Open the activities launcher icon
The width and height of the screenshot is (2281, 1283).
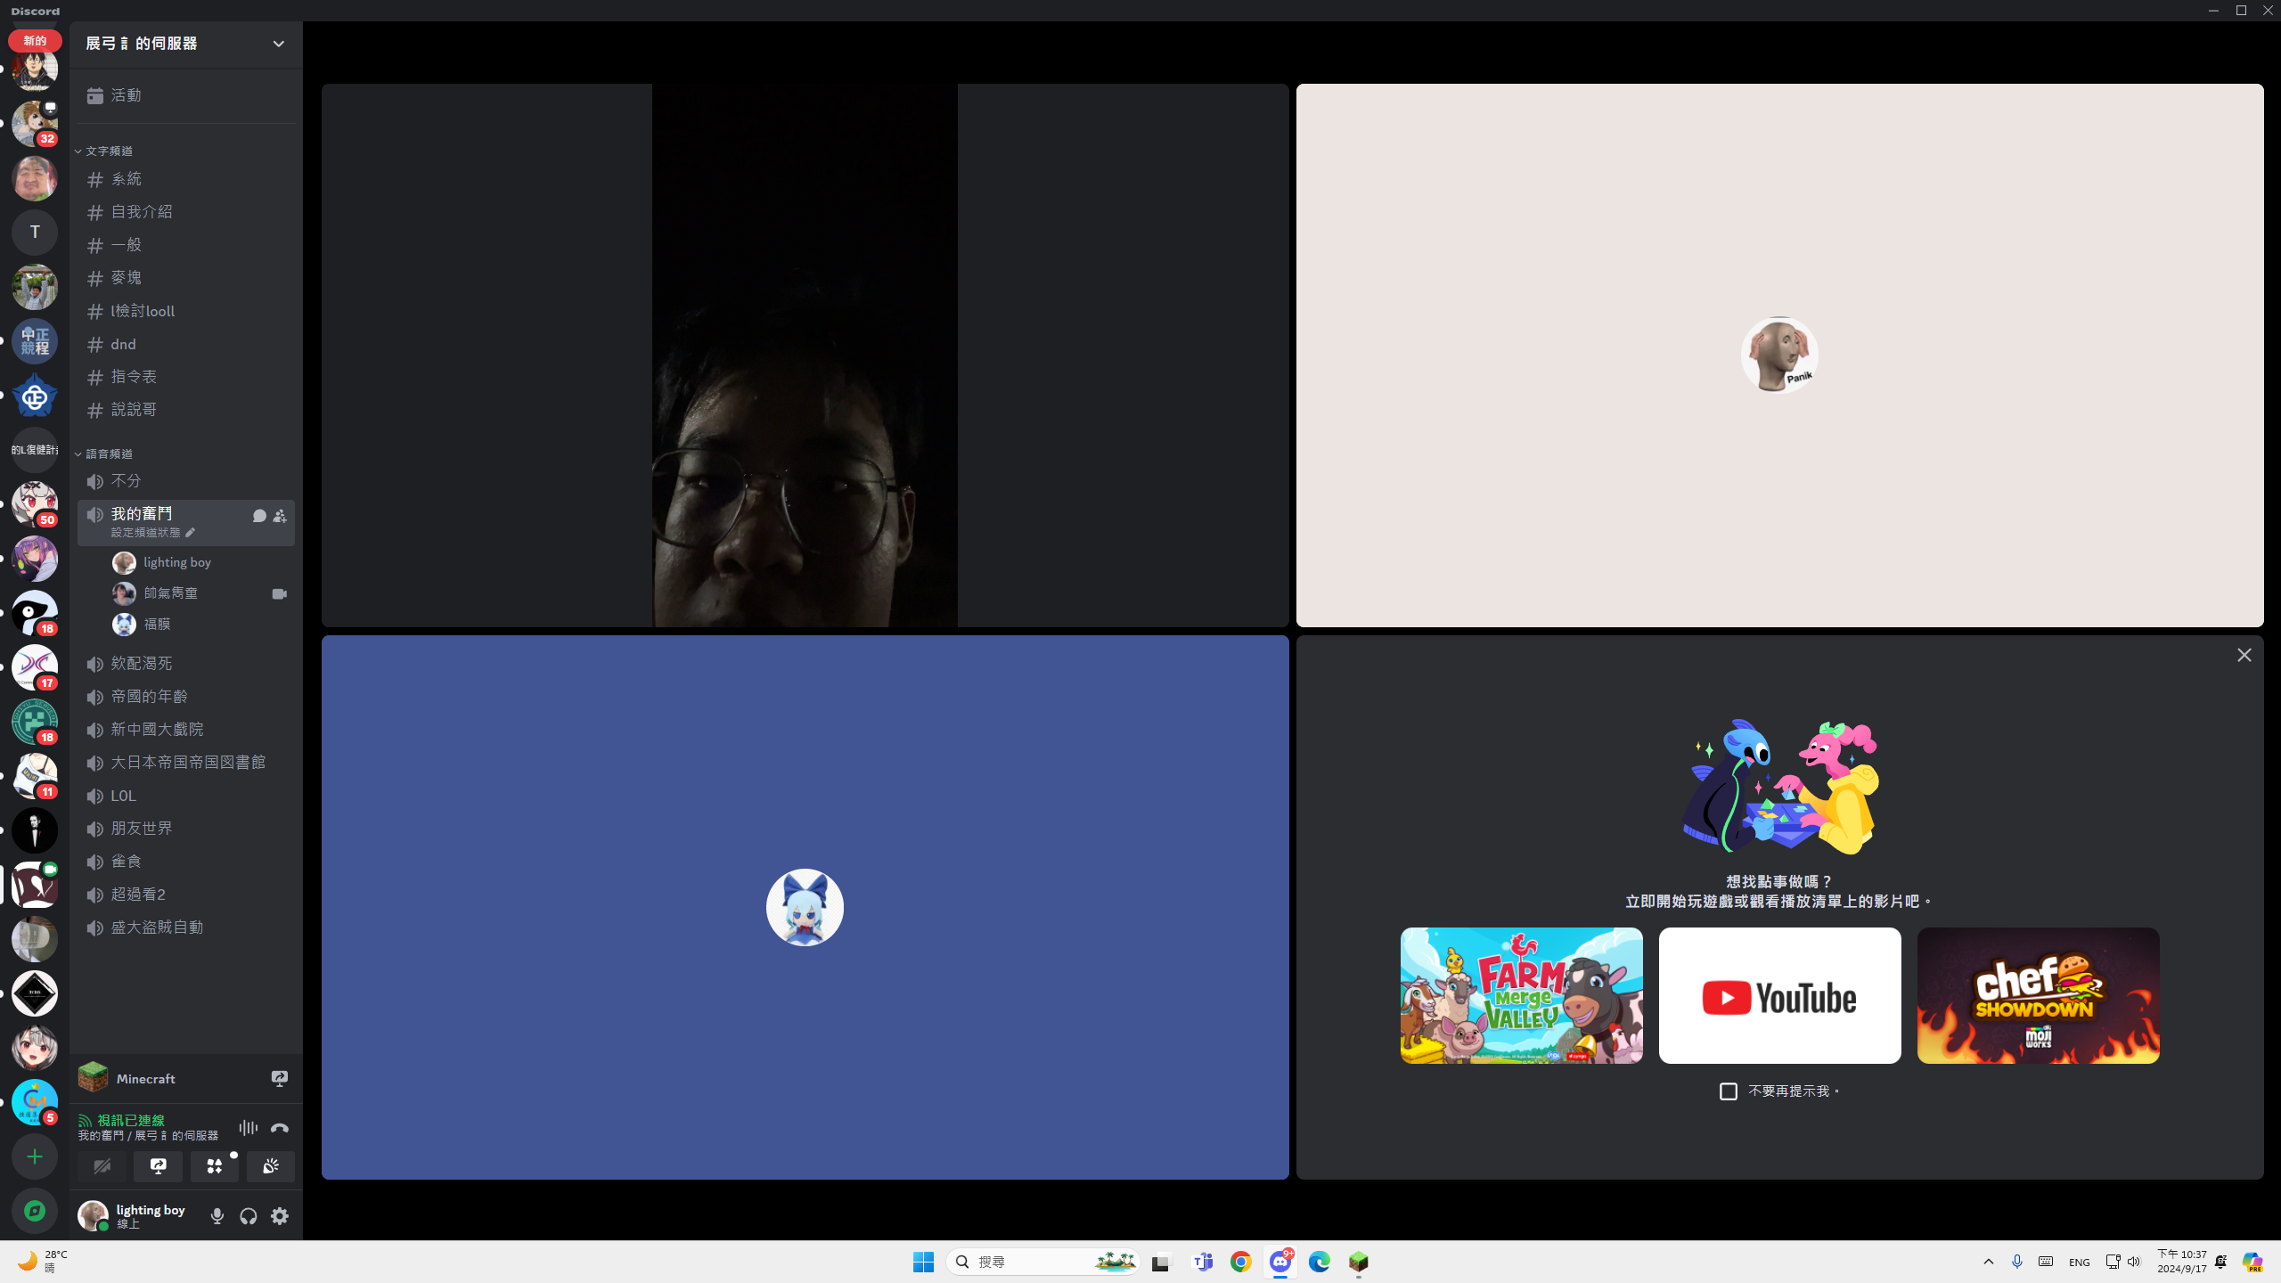(x=215, y=1166)
